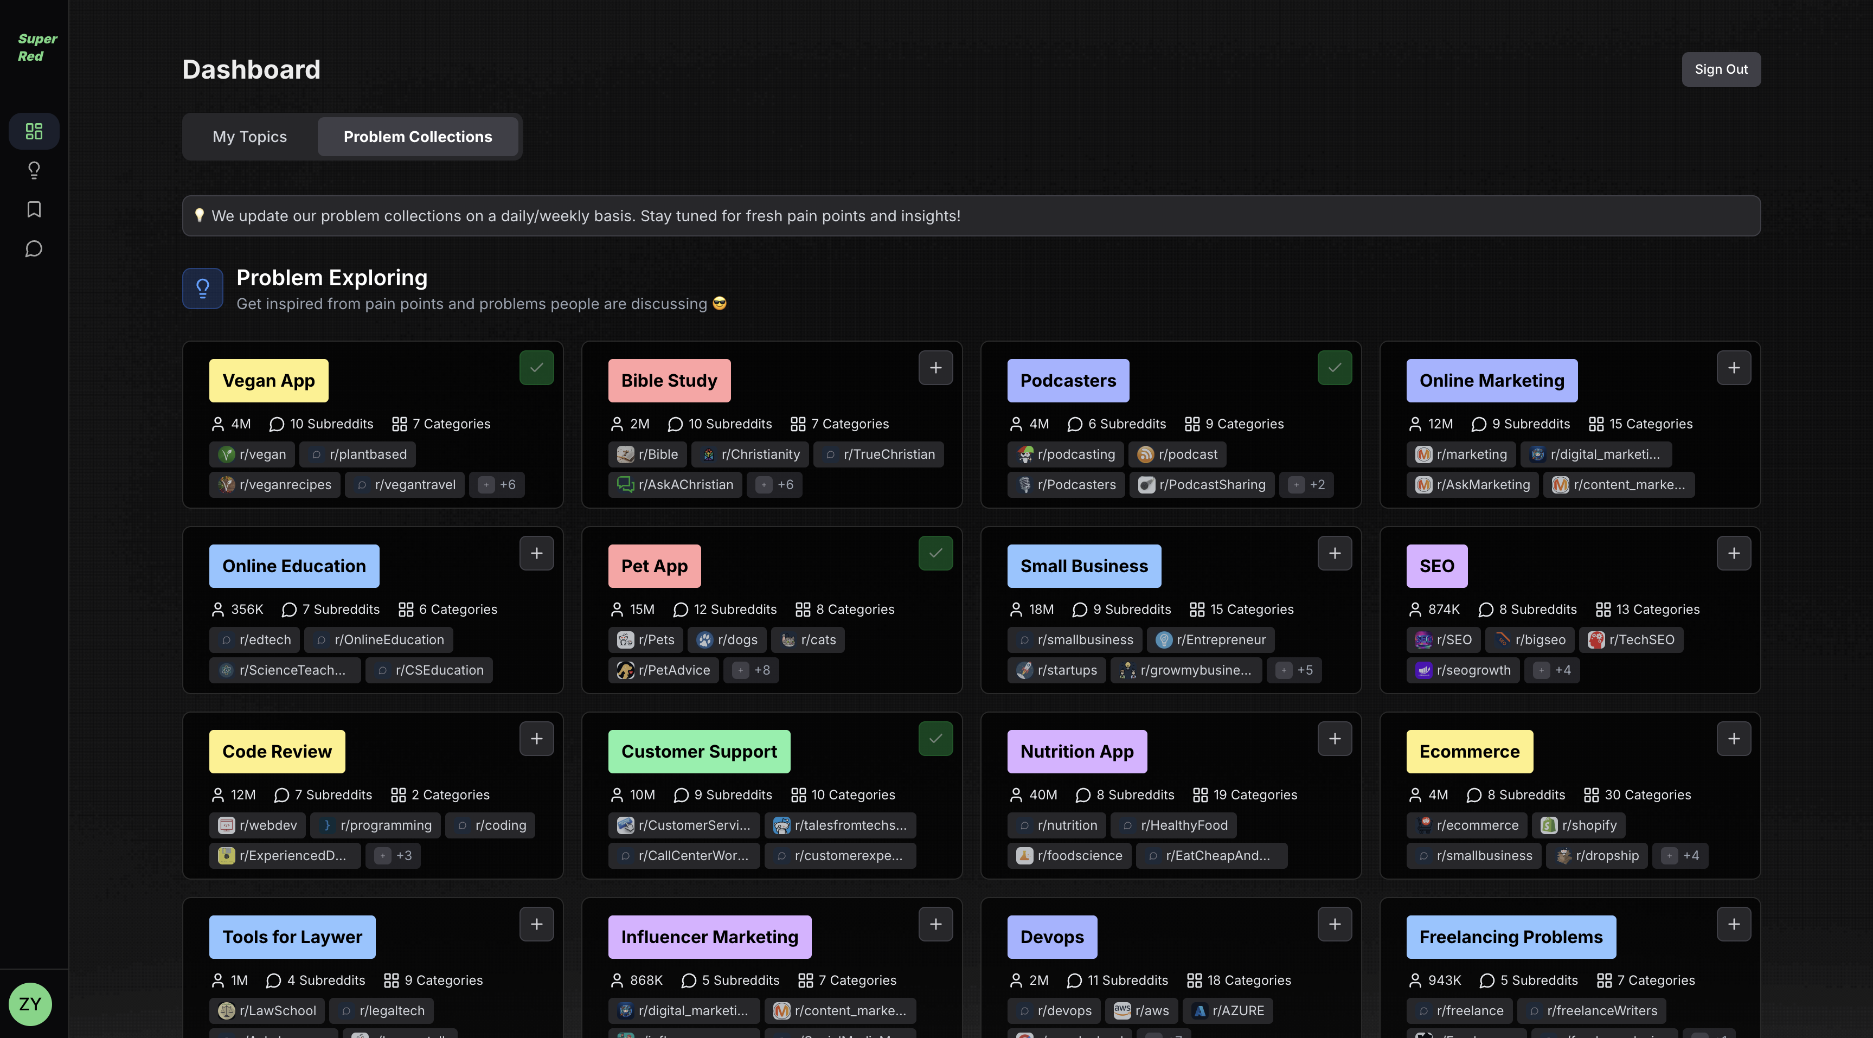Add the SEO collection using plus icon
This screenshot has height=1038, width=1873.
point(1734,554)
